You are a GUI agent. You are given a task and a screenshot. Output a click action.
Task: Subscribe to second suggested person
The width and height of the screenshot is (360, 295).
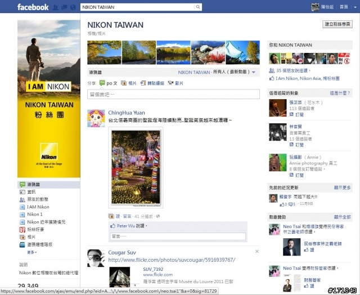click(x=299, y=145)
